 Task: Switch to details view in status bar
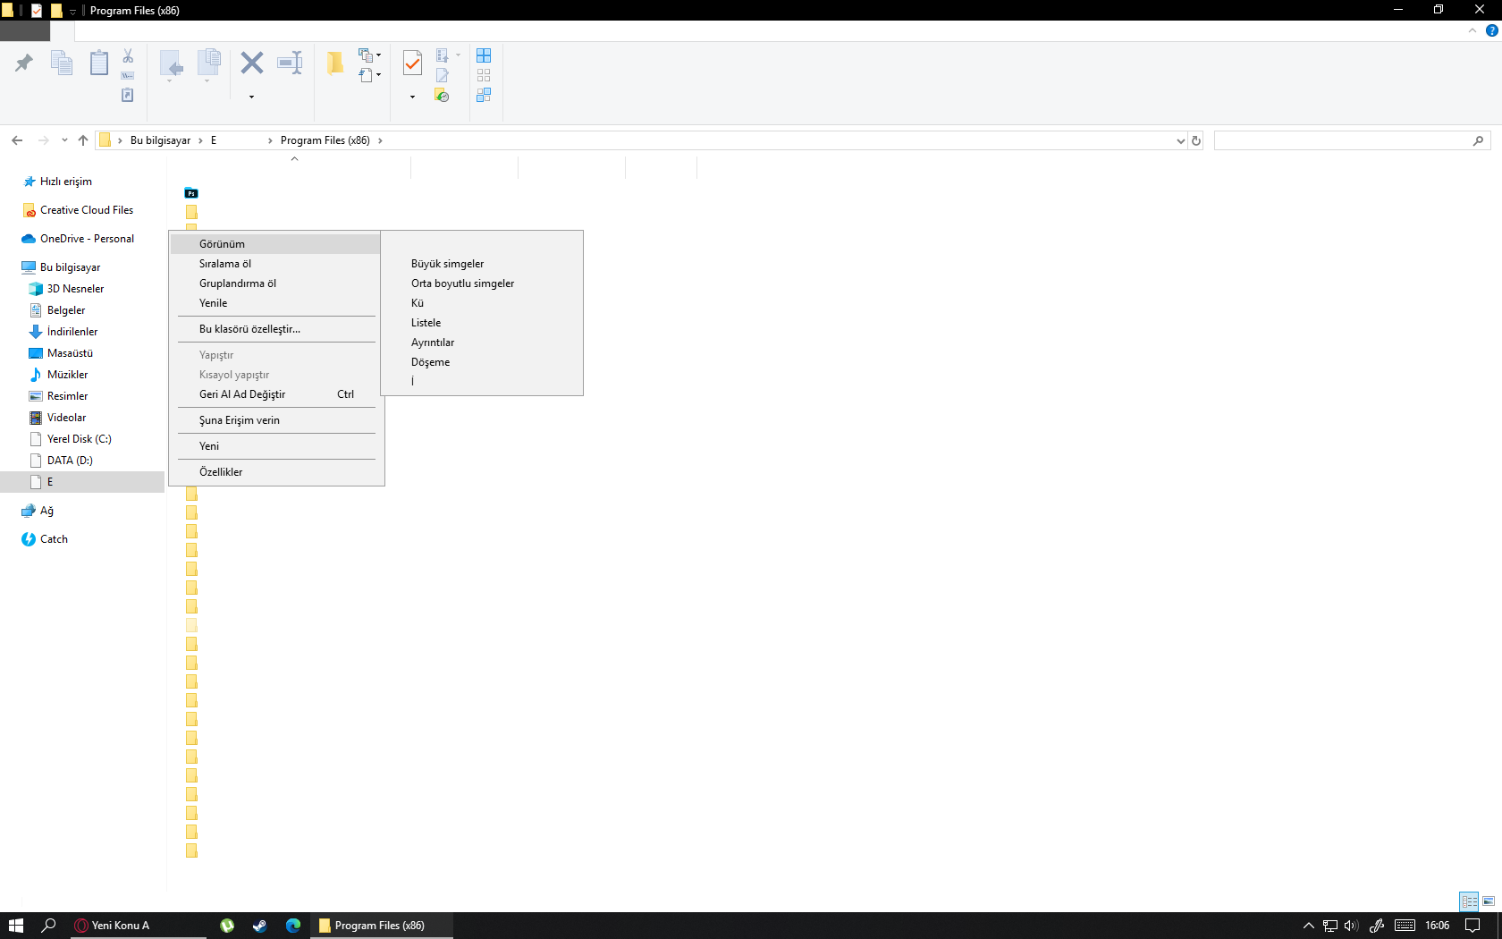[1469, 901]
